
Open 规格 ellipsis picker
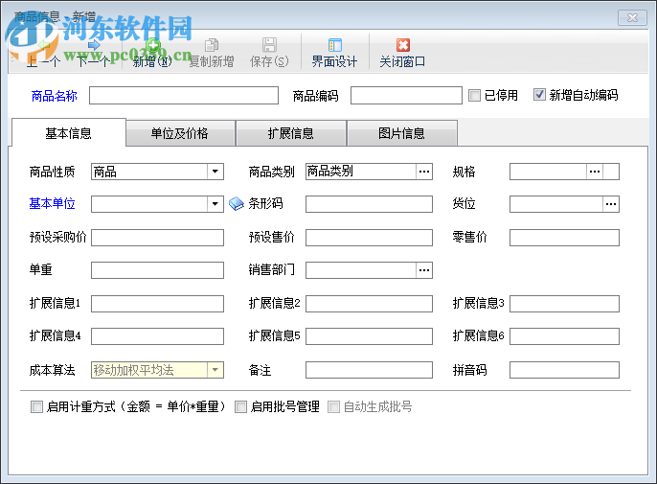click(x=595, y=172)
